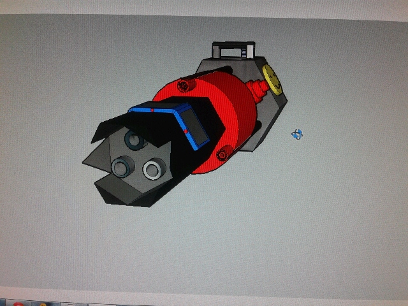Image resolution: width=408 pixels, height=306 pixels.
Task: Select the red threaded spring connector
Action: 256,91
